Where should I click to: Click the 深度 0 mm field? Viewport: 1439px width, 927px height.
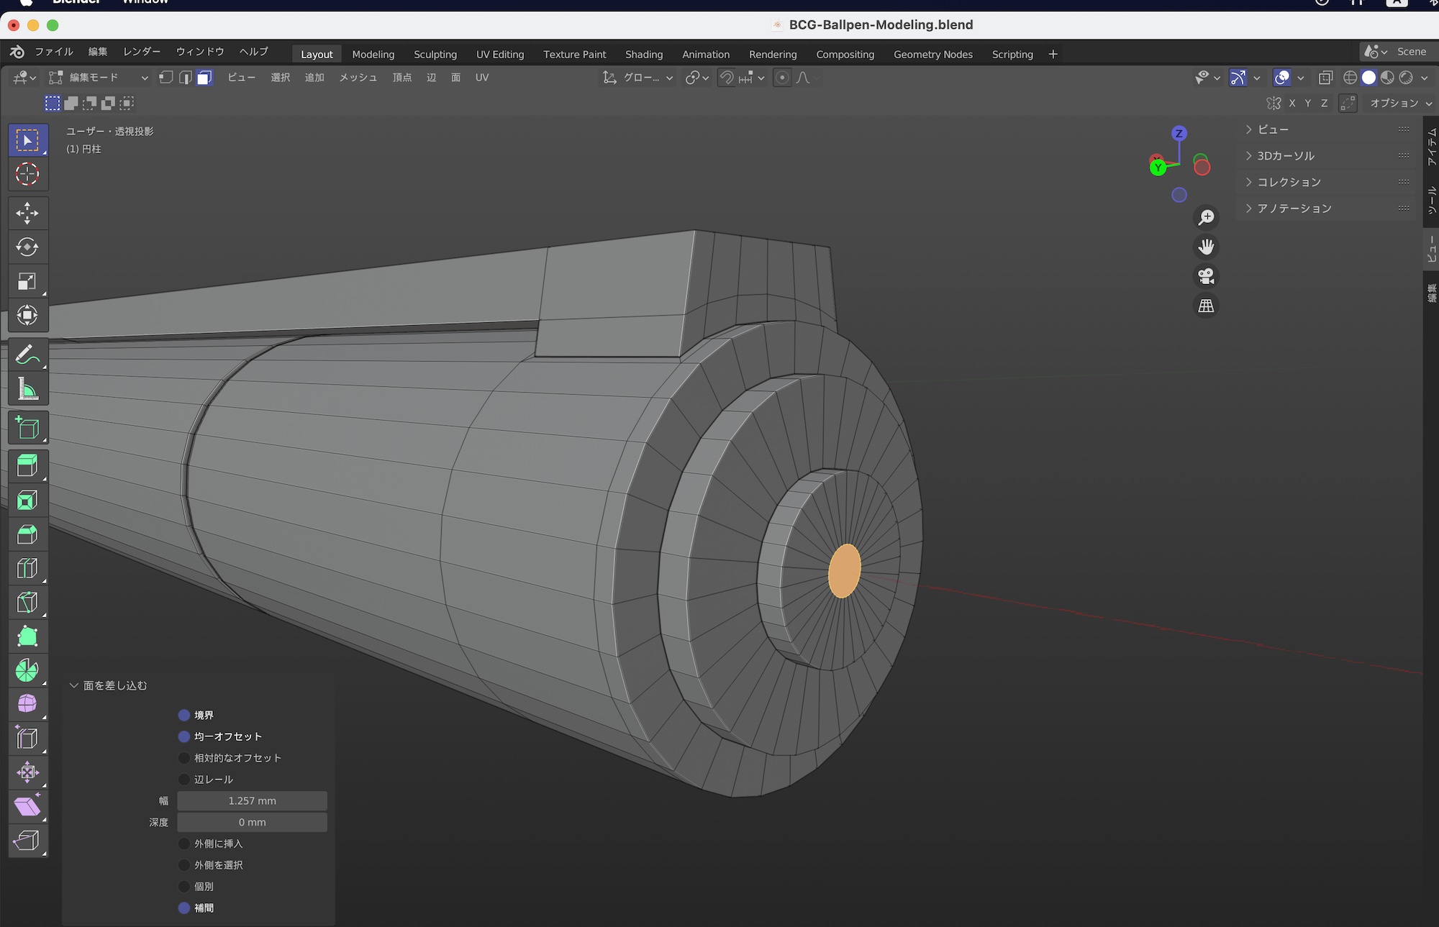pyautogui.click(x=252, y=822)
